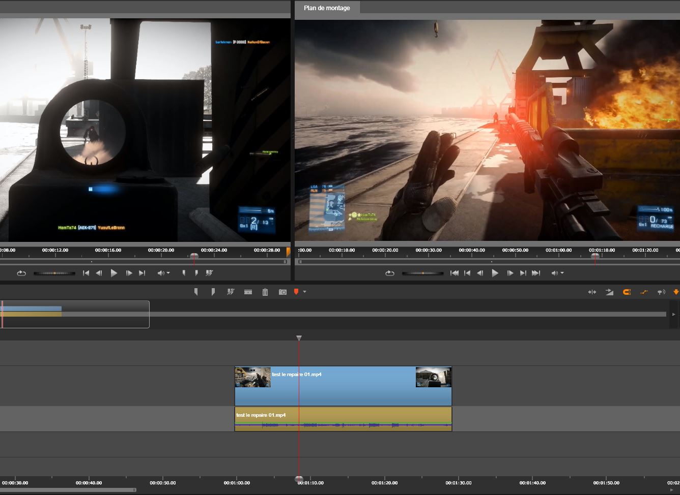Click the navigator overview view window
This screenshot has height=495, width=680.
point(75,314)
